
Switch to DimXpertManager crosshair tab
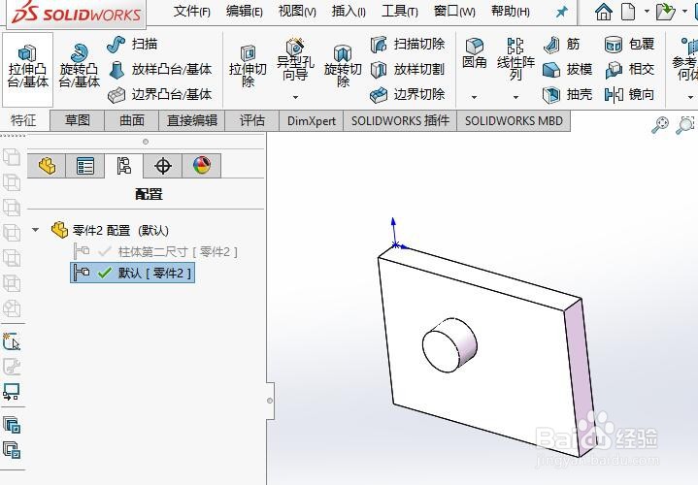click(163, 166)
